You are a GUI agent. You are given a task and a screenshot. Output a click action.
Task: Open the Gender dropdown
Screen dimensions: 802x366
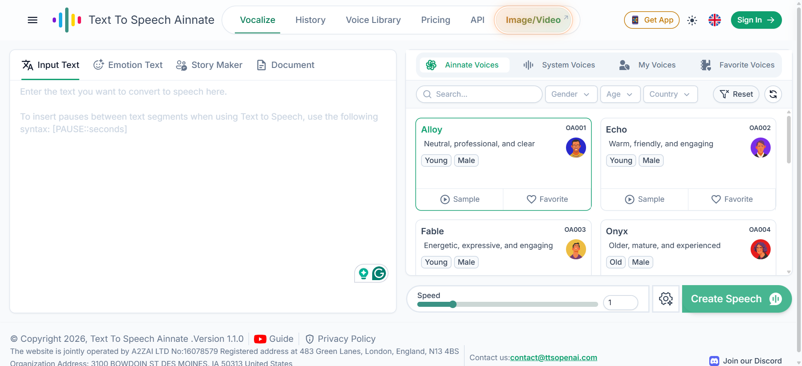point(571,94)
